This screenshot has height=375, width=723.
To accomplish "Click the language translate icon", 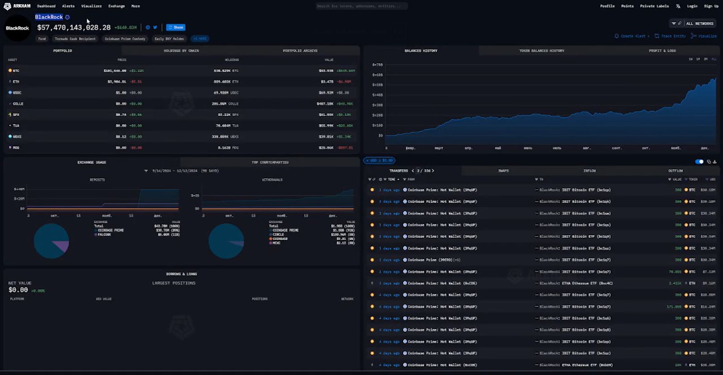I will click(x=678, y=6).
